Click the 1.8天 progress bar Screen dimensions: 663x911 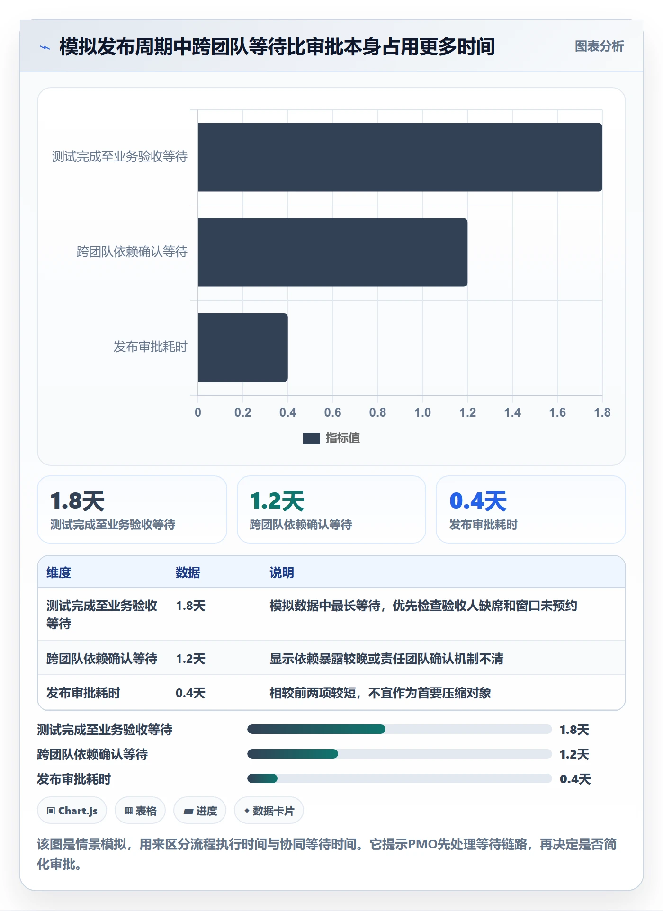tap(399, 729)
